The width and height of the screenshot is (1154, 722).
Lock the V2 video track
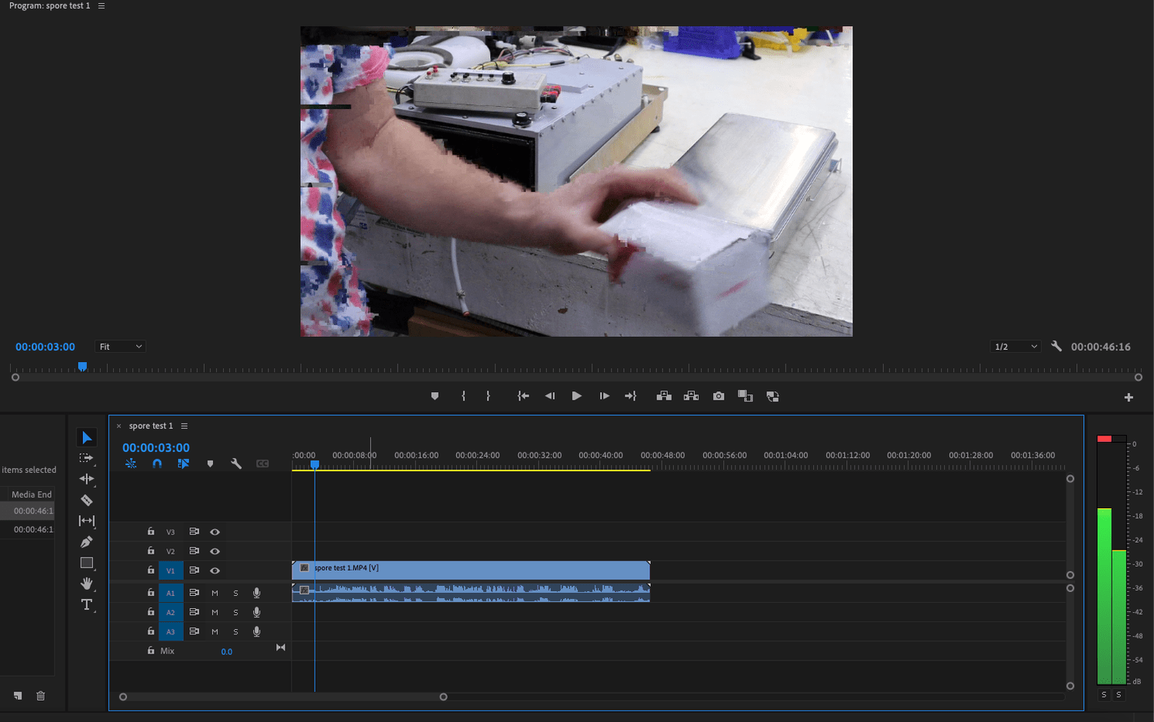(151, 551)
